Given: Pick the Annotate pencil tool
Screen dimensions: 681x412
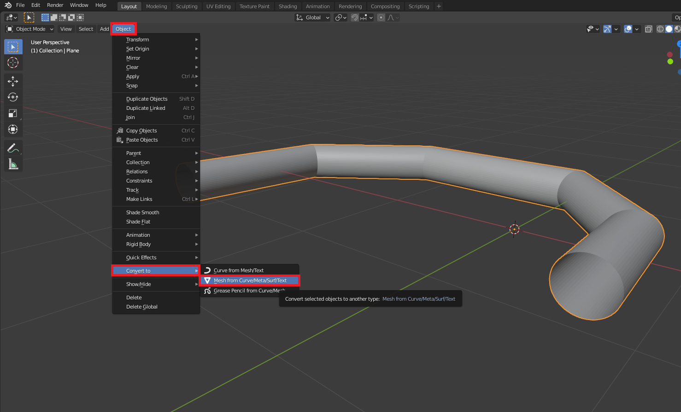Looking at the screenshot, I should tap(13, 148).
